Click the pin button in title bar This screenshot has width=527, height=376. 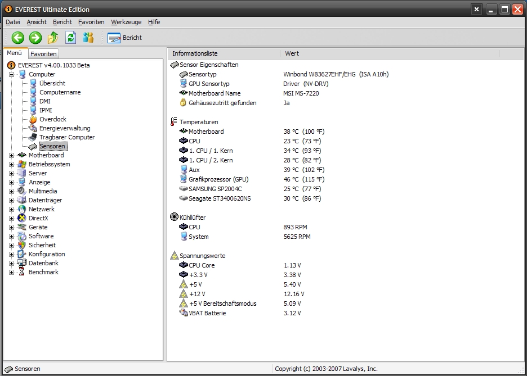click(x=476, y=10)
